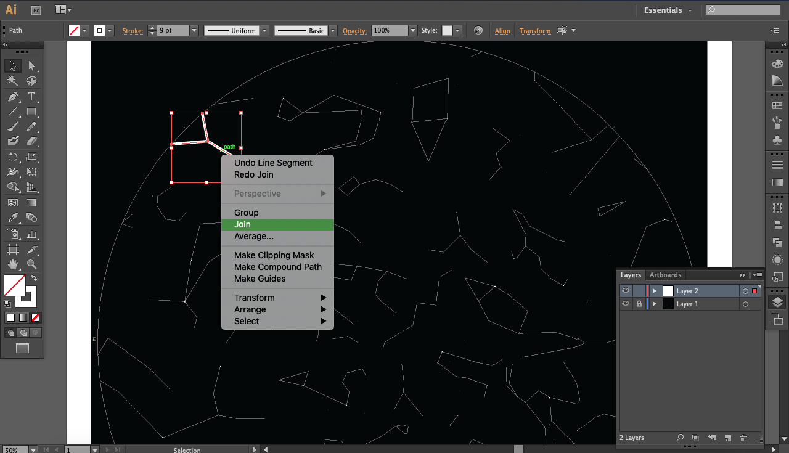Viewport: 789px width, 453px height.
Task: Open the Stroke panel icon
Action: coord(777,165)
